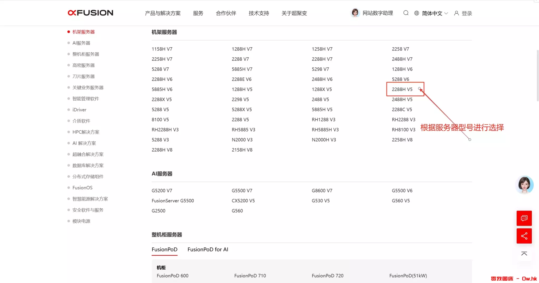539x283 pixels.
Task: Open the search magnifier icon
Action: (406, 13)
